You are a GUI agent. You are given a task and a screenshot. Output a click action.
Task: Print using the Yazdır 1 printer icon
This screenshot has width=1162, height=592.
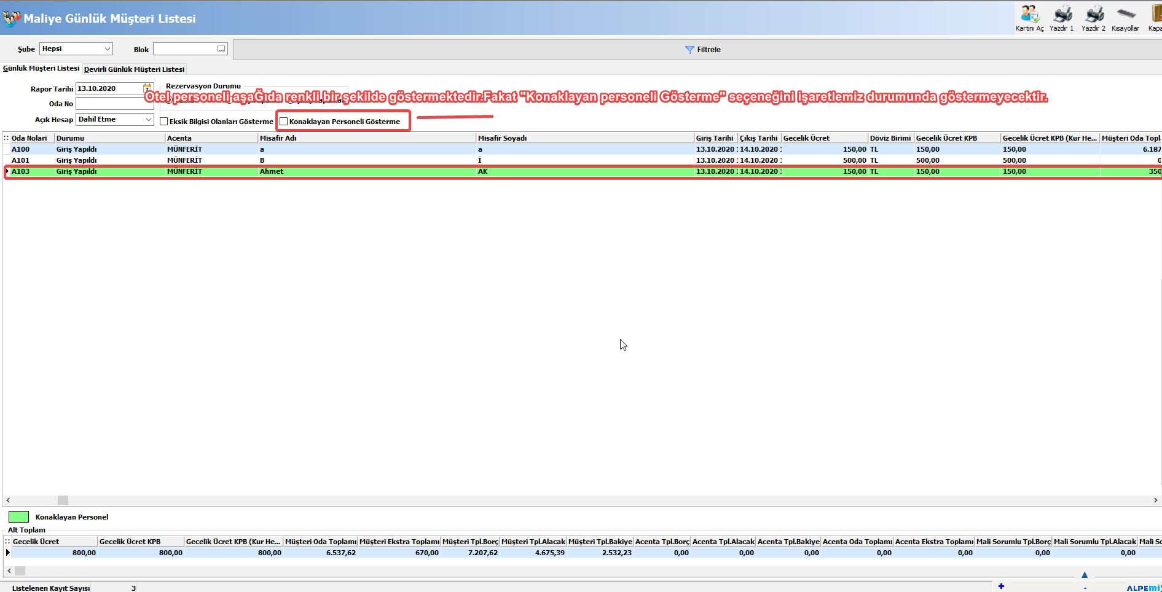click(1062, 18)
